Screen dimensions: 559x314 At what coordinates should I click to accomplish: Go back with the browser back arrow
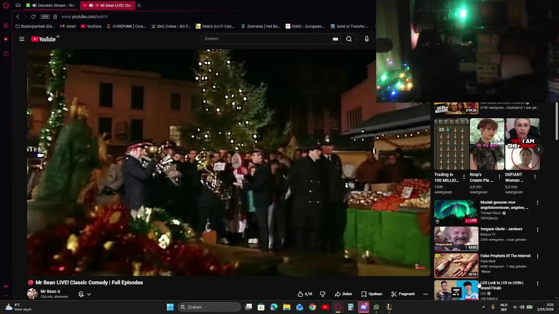point(18,17)
